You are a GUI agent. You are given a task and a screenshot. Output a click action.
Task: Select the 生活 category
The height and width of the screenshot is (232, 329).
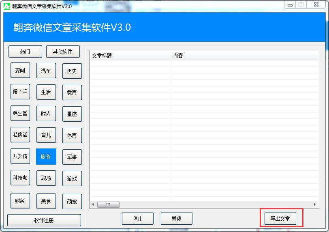point(46,92)
